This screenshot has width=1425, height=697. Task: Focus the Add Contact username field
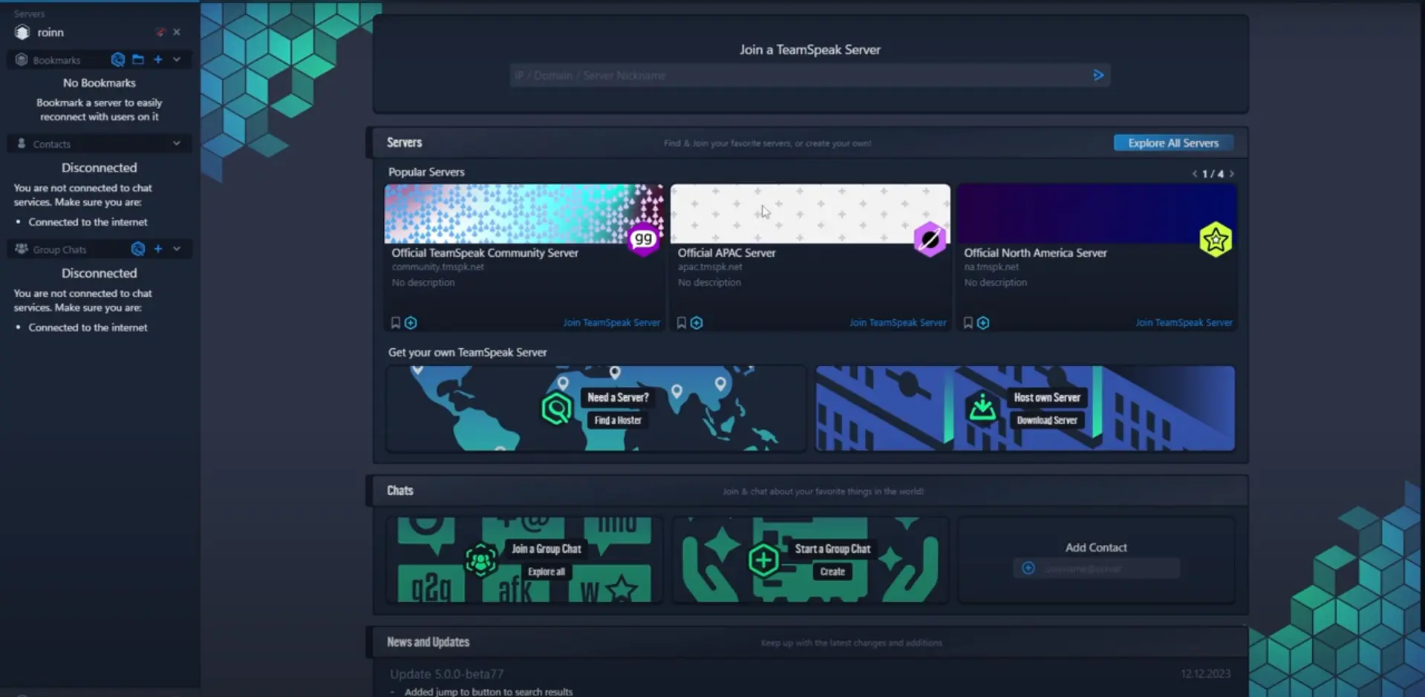(x=1097, y=569)
